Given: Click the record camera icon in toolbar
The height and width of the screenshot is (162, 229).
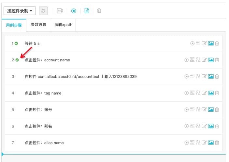Looking at the screenshot, I should pos(60,11).
